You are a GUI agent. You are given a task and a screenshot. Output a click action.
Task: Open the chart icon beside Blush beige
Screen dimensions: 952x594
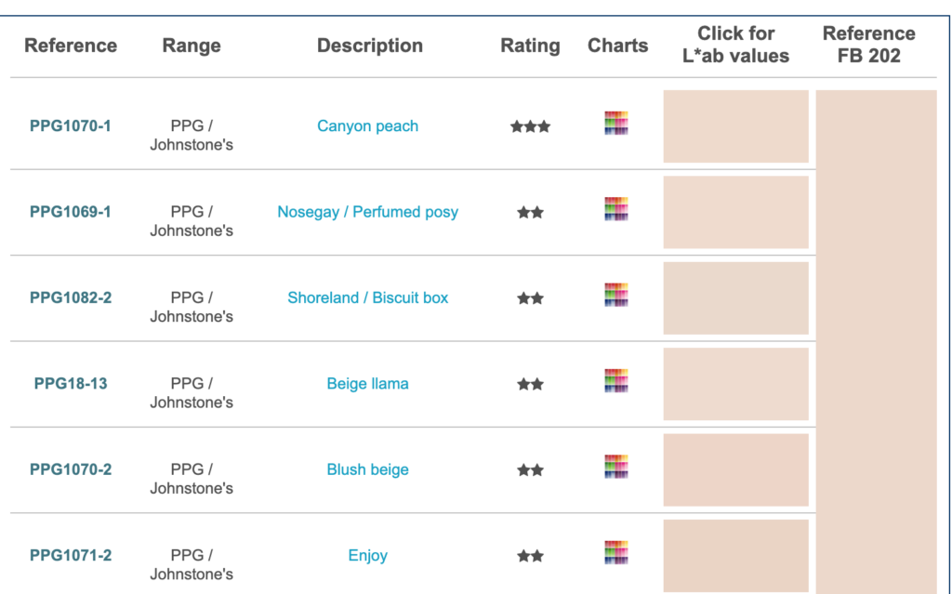(616, 467)
